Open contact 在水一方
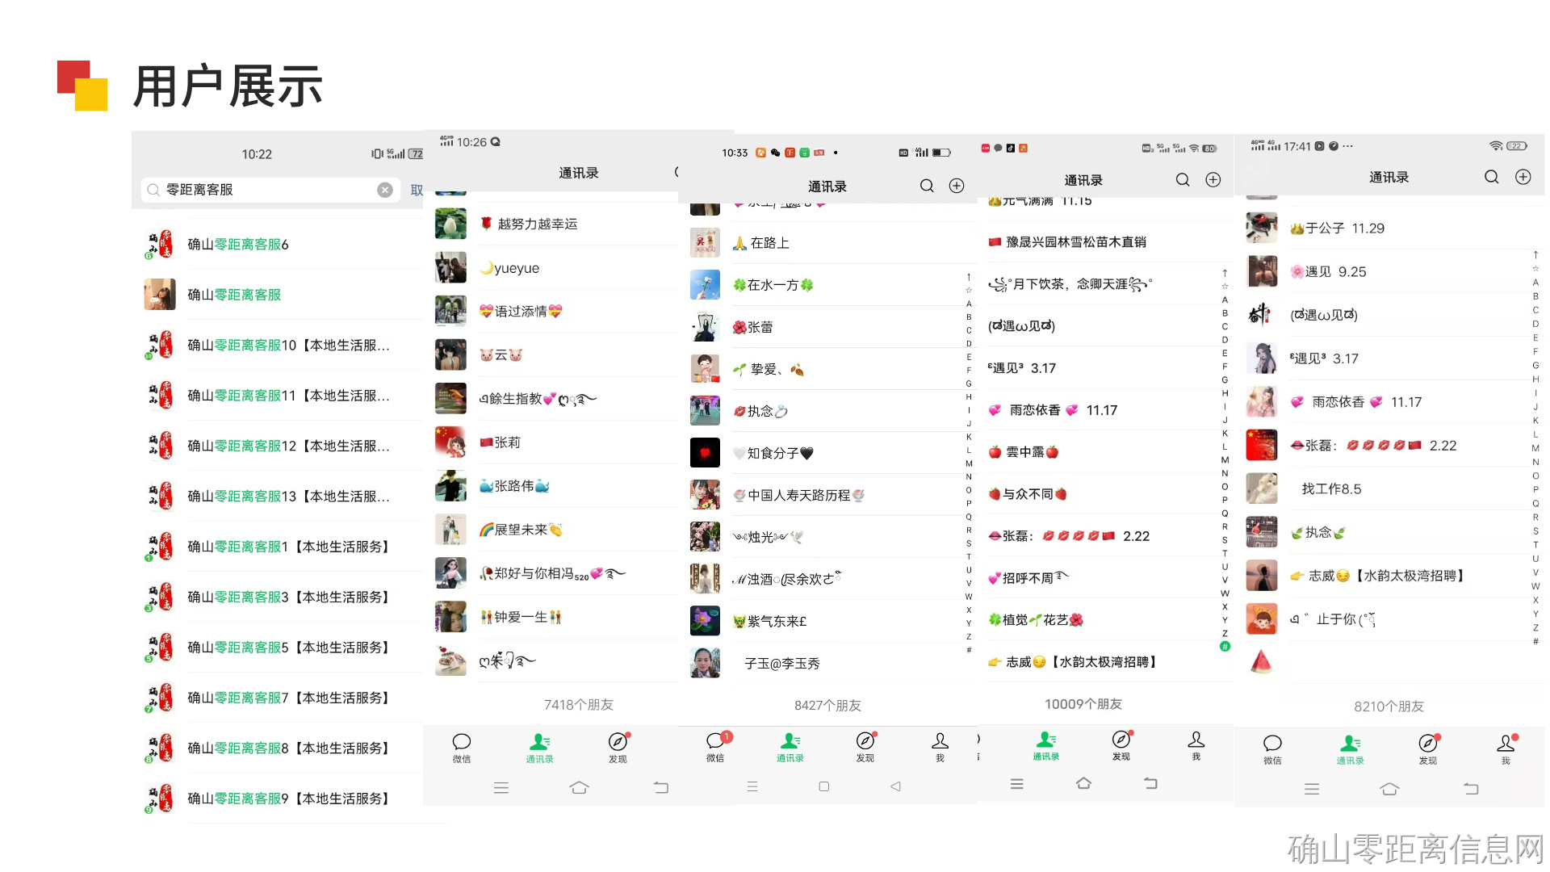1550x872 pixels. click(827, 285)
